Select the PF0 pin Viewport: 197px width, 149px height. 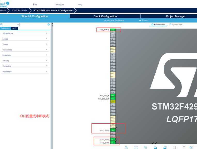(113, 55)
